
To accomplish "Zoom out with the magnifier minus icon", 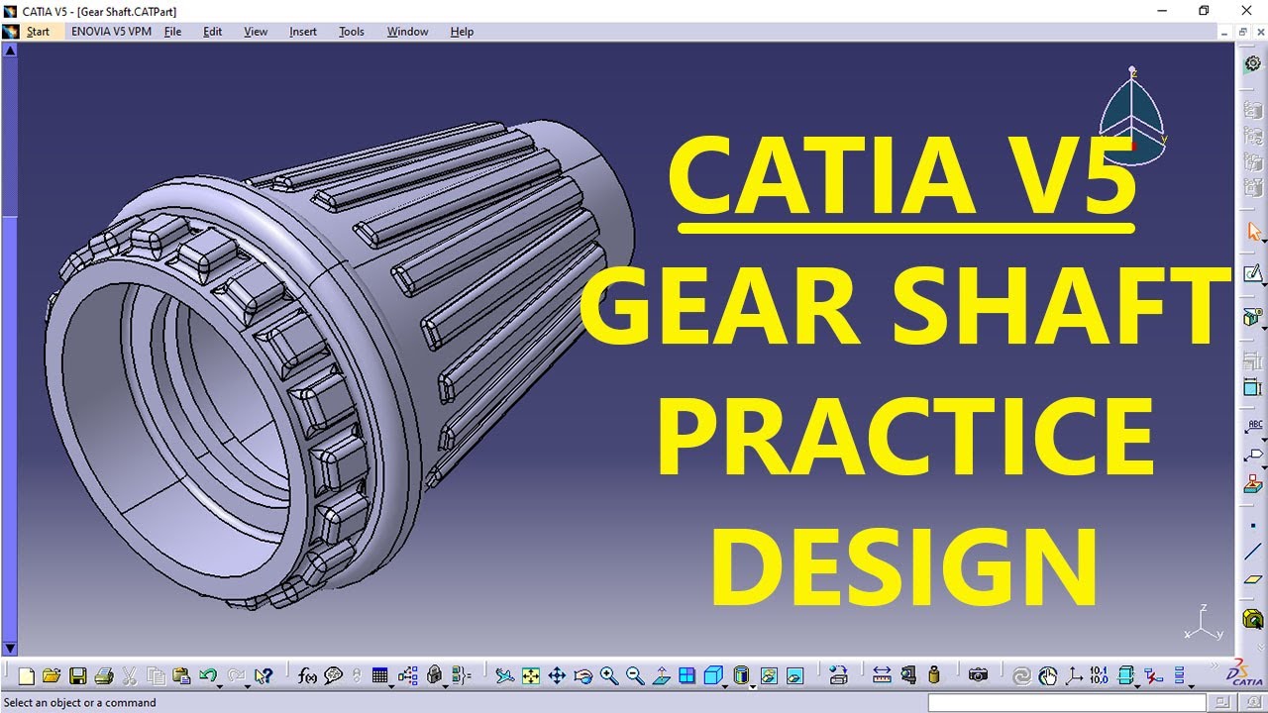I will click(x=635, y=676).
